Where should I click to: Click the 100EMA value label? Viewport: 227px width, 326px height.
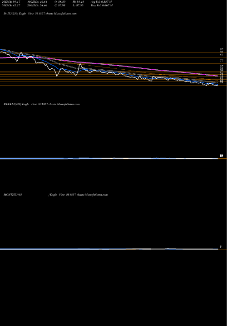pos(37,1)
